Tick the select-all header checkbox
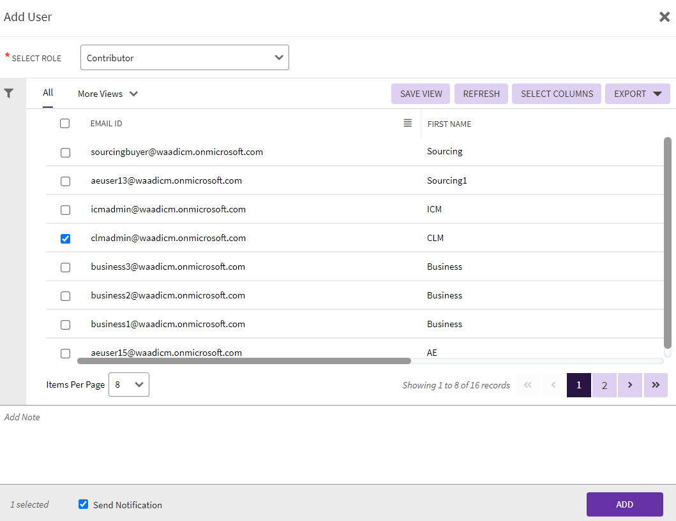The image size is (676, 521). pyautogui.click(x=64, y=124)
